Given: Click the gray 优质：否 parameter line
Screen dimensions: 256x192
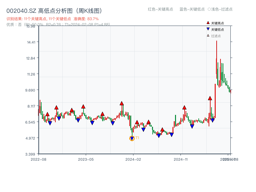Looking at the screenshot, I should click(58, 25).
